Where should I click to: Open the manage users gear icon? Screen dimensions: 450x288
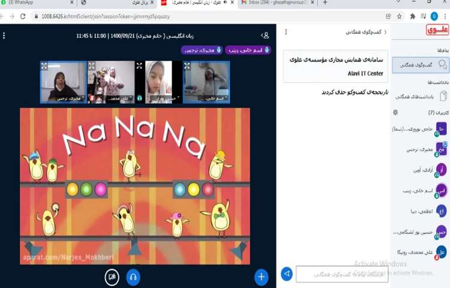pos(395,112)
